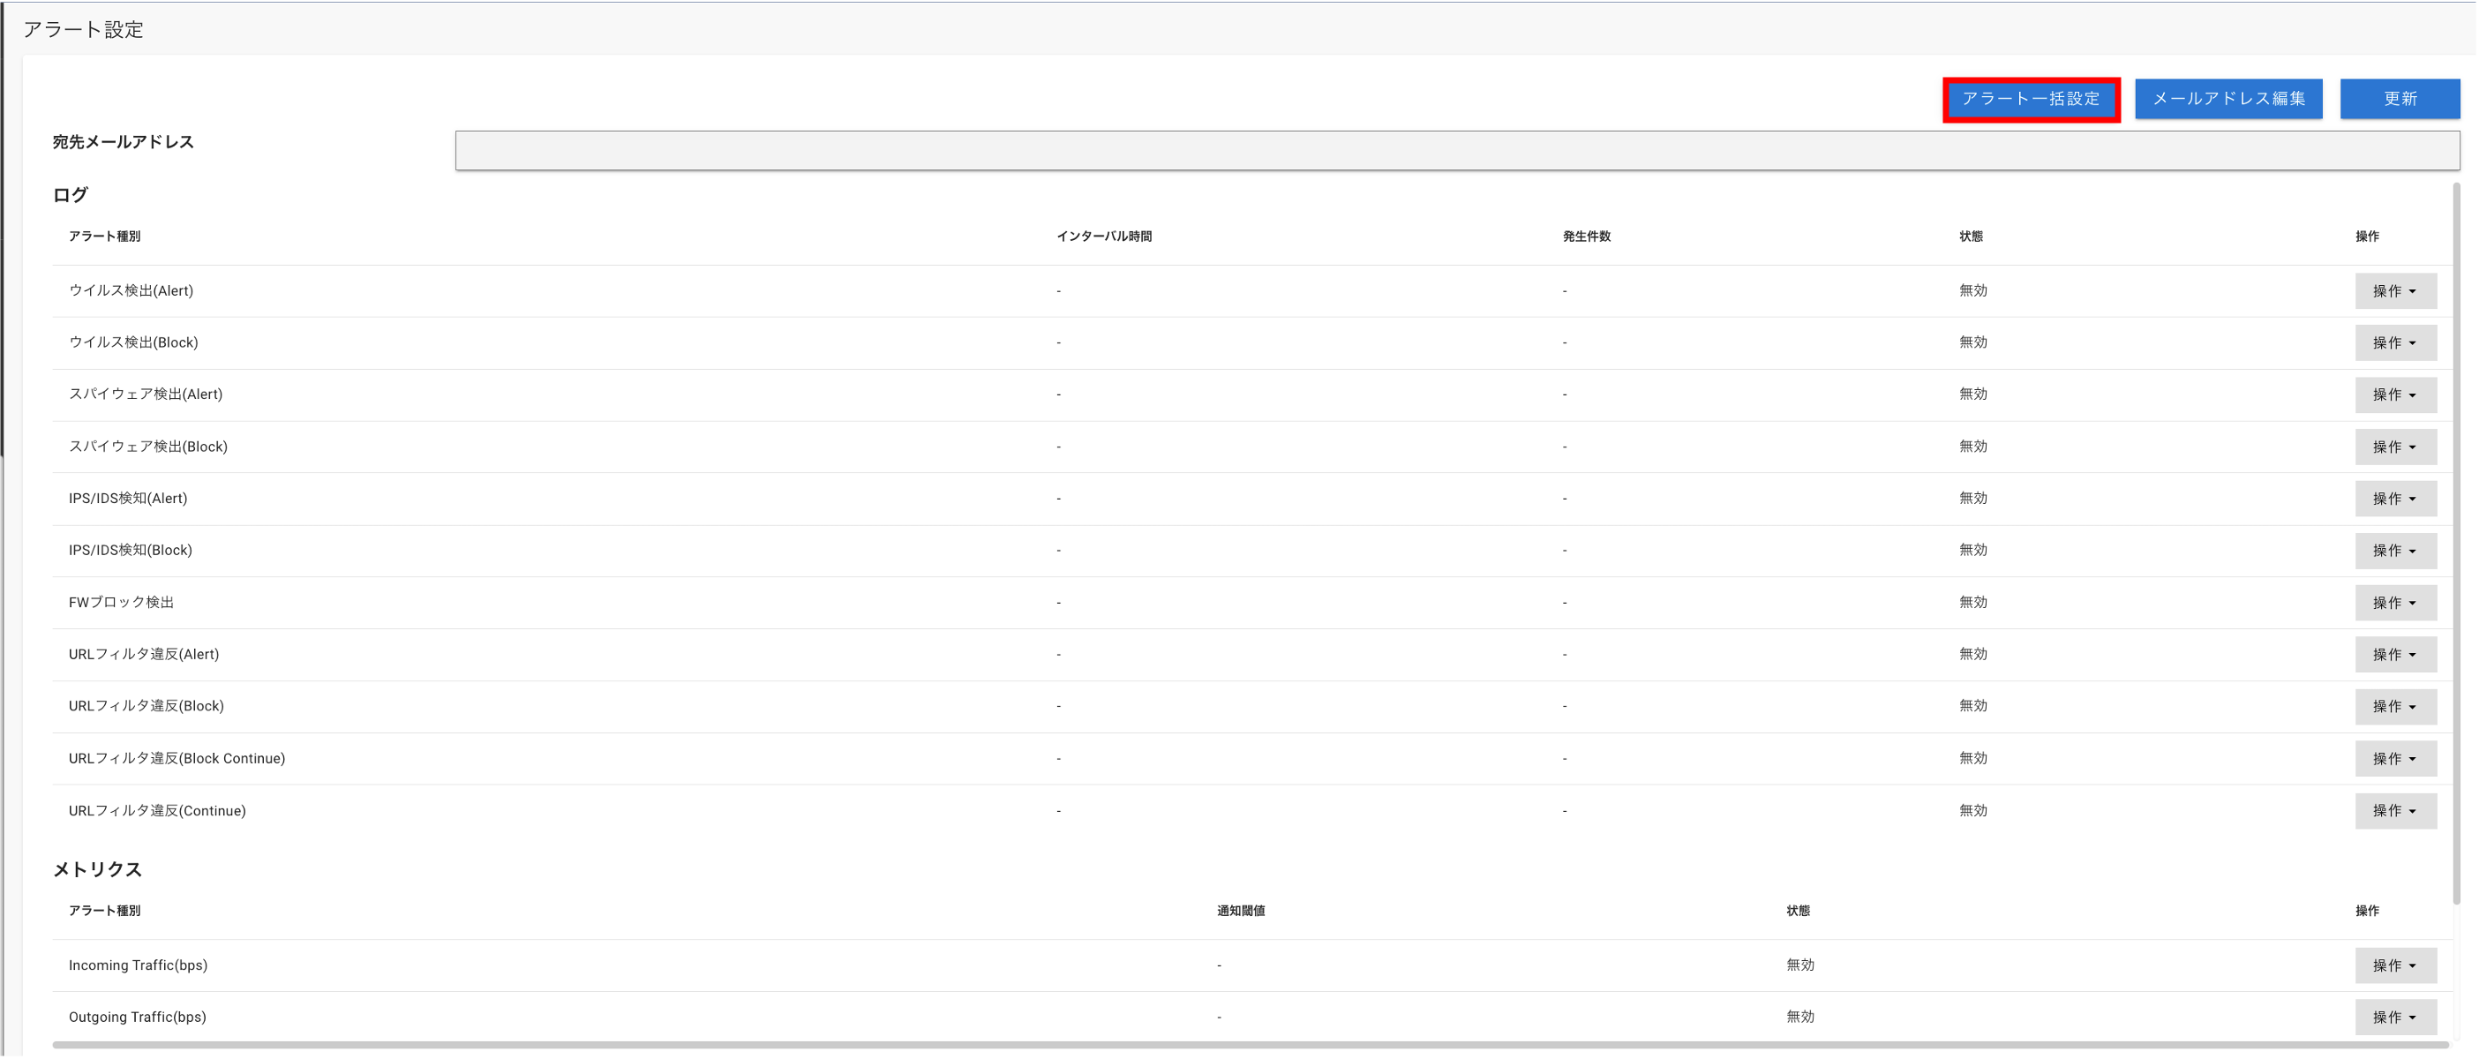This screenshot has height=1059, width=2479.
Task: Select IPS/IDS検知(Block) text
Action: (130, 551)
